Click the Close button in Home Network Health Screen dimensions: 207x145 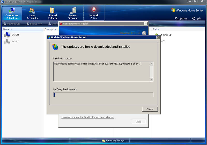click(138, 122)
